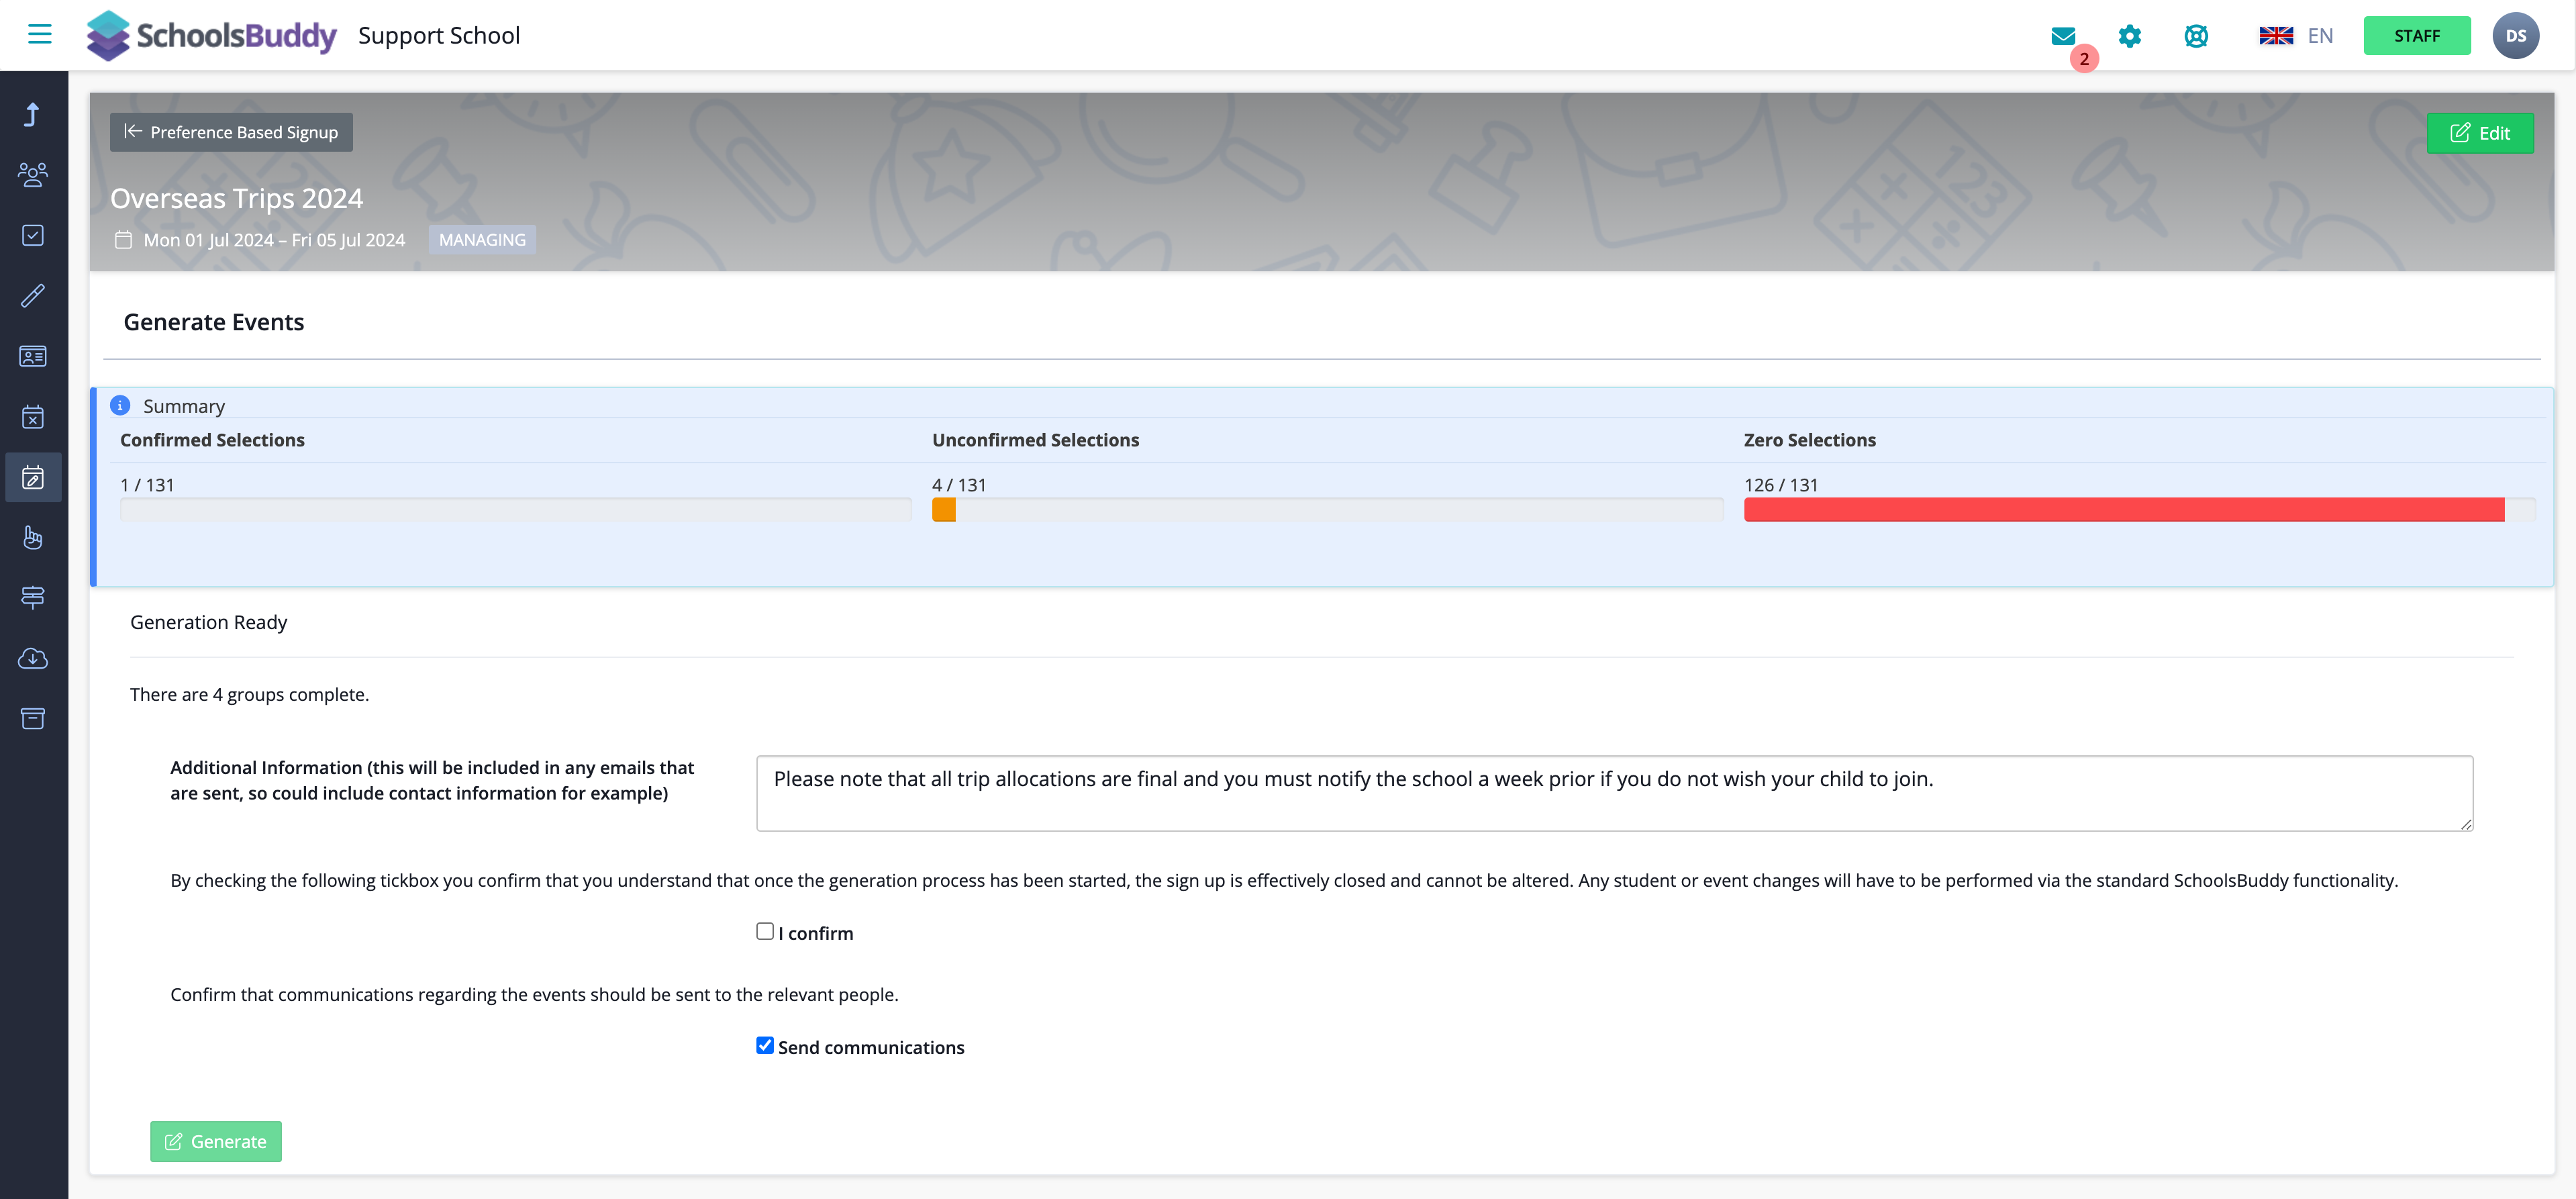This screenshot has width=2576, height=1199.
Task: Click the 'Unconfirmed Selections' column header
Action: (x=1035, y=440)
